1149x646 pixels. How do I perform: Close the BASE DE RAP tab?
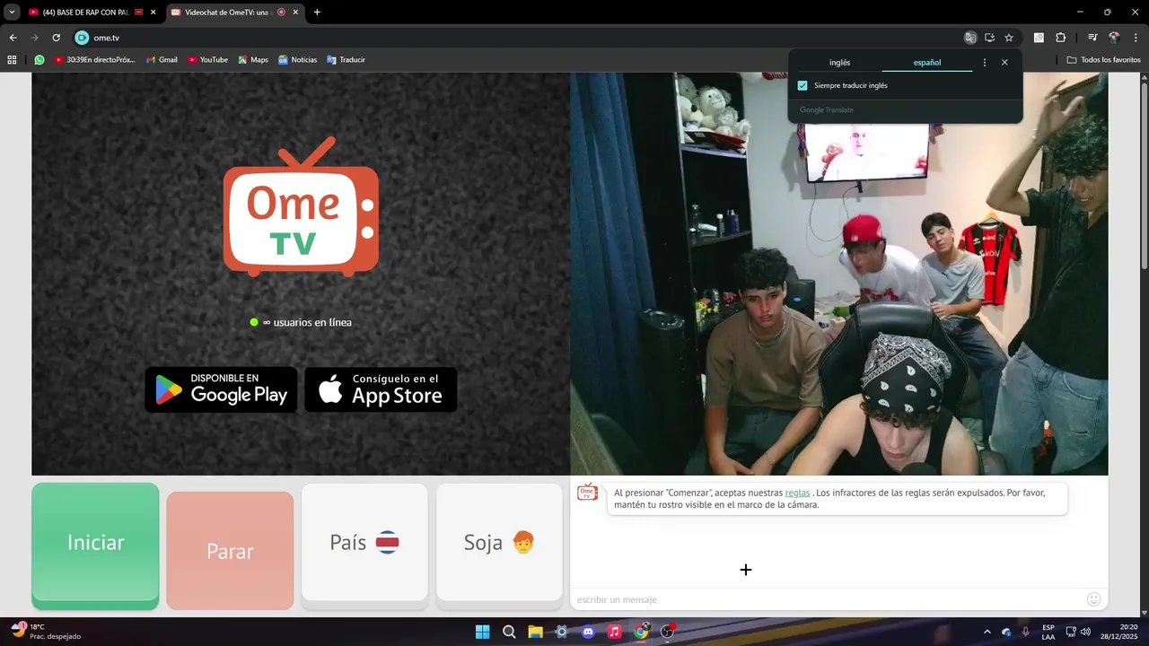153,13
